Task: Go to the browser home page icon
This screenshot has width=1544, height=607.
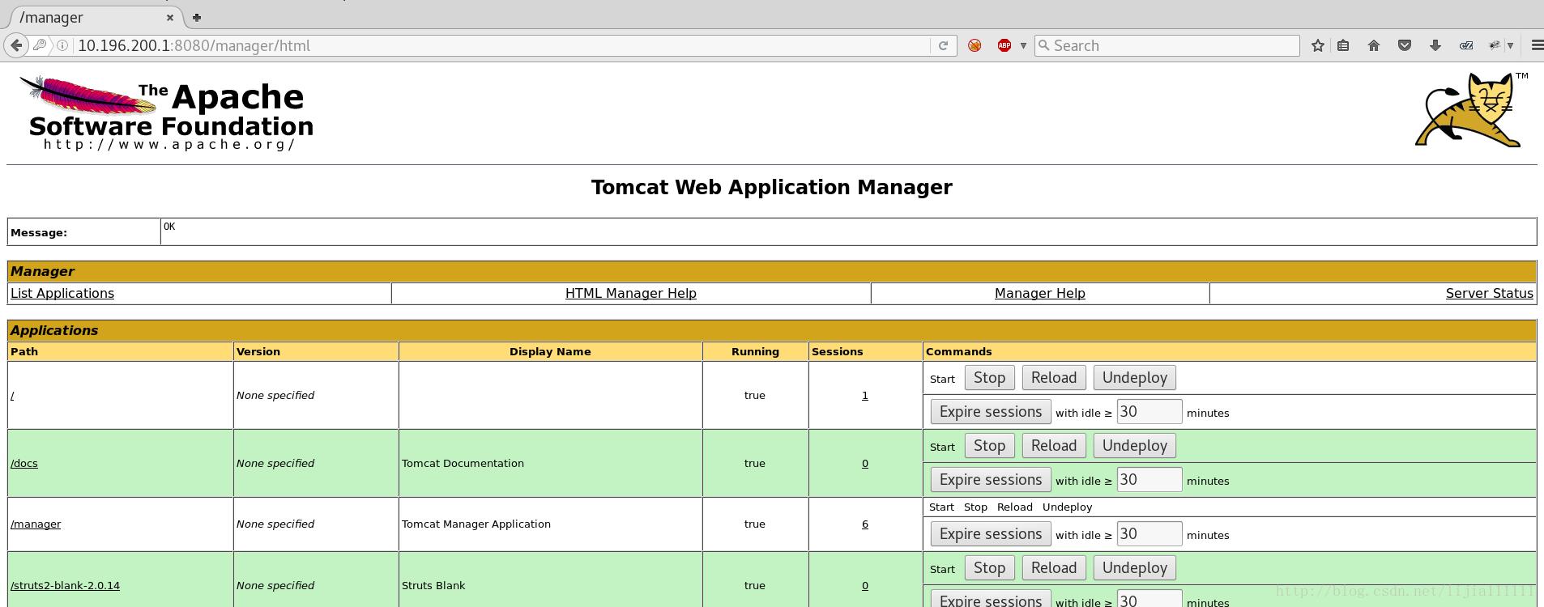Action: (1374, 45)
